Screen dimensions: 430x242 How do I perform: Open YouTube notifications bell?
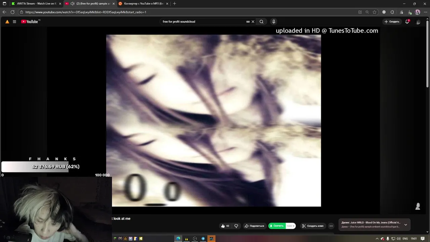tap(407, 22)
